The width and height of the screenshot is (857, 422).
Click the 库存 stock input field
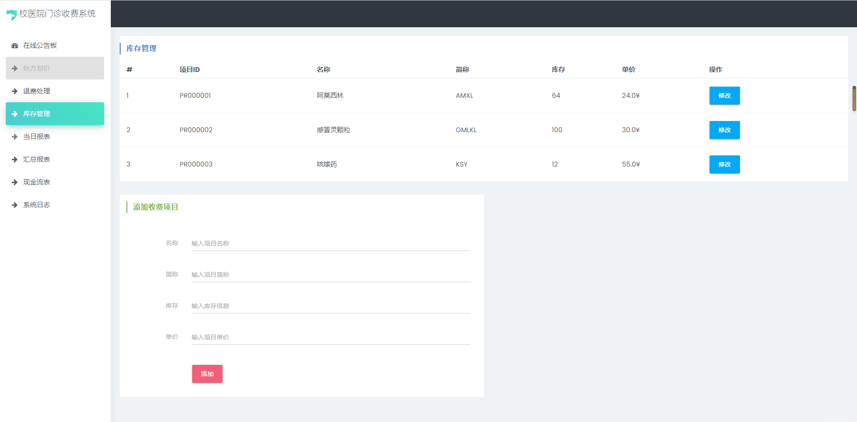point(330,305)
